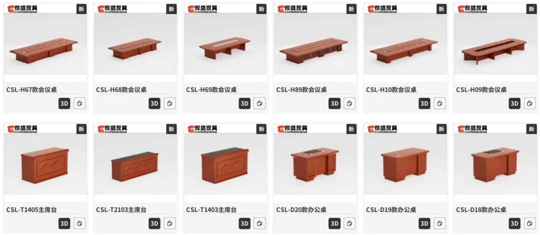The width and height of the screenshot is (540, 235).
Task: Open 3D view for CSL-T1405主席台
Action: (64, 224)
